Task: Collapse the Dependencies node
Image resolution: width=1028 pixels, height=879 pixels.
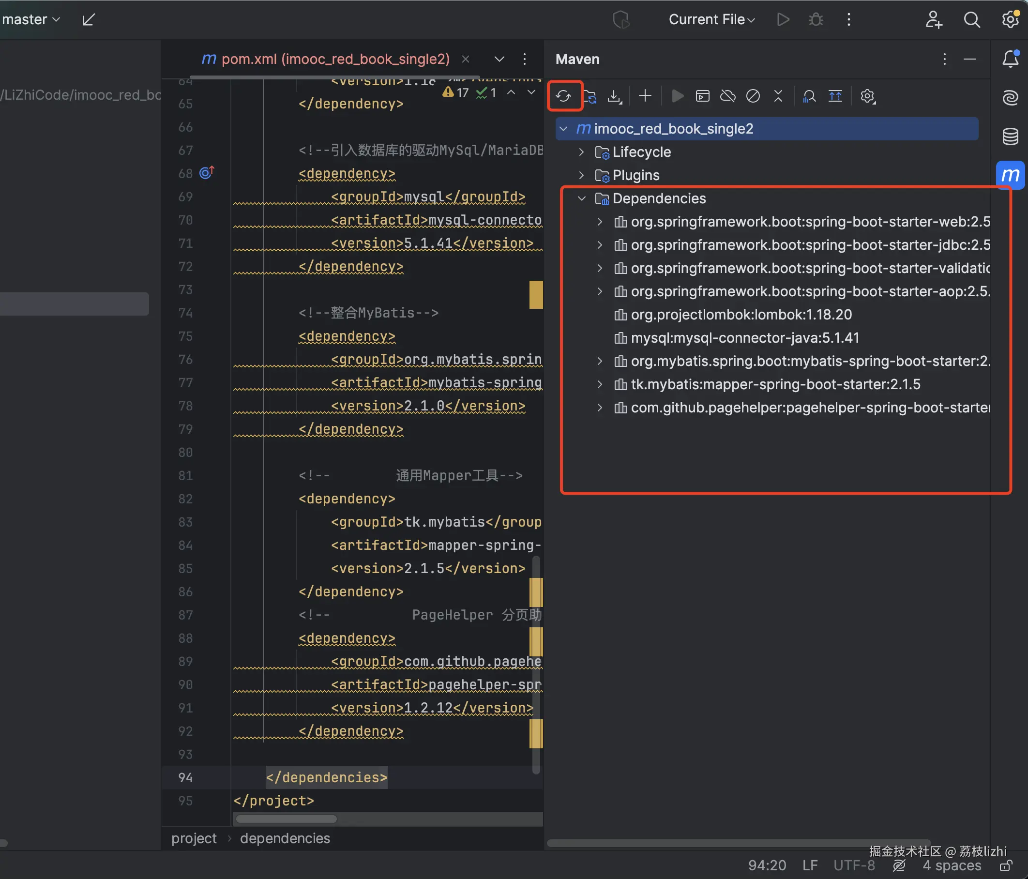Action: pyautogui.click(x=581, y=198)
